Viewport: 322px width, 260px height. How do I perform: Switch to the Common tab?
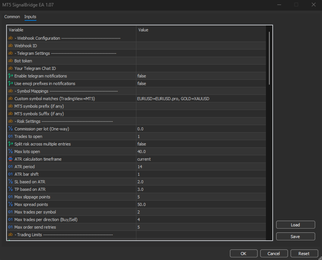pos(12,17)
